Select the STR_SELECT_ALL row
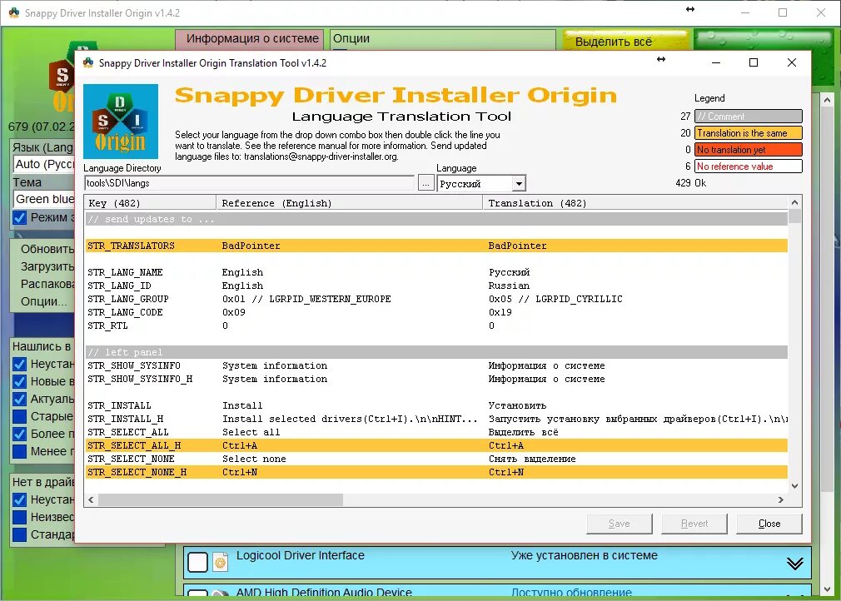This screenshot has height=601, width=841. coord(436,432)
